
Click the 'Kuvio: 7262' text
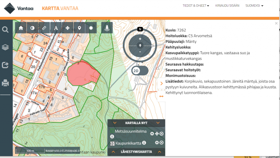(176, 30)
